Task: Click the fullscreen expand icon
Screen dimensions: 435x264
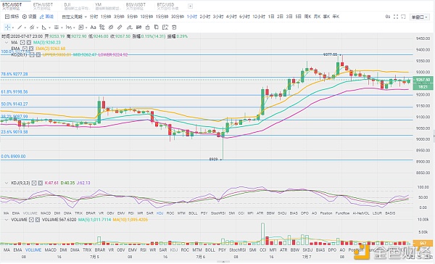Action: point(396,17)
